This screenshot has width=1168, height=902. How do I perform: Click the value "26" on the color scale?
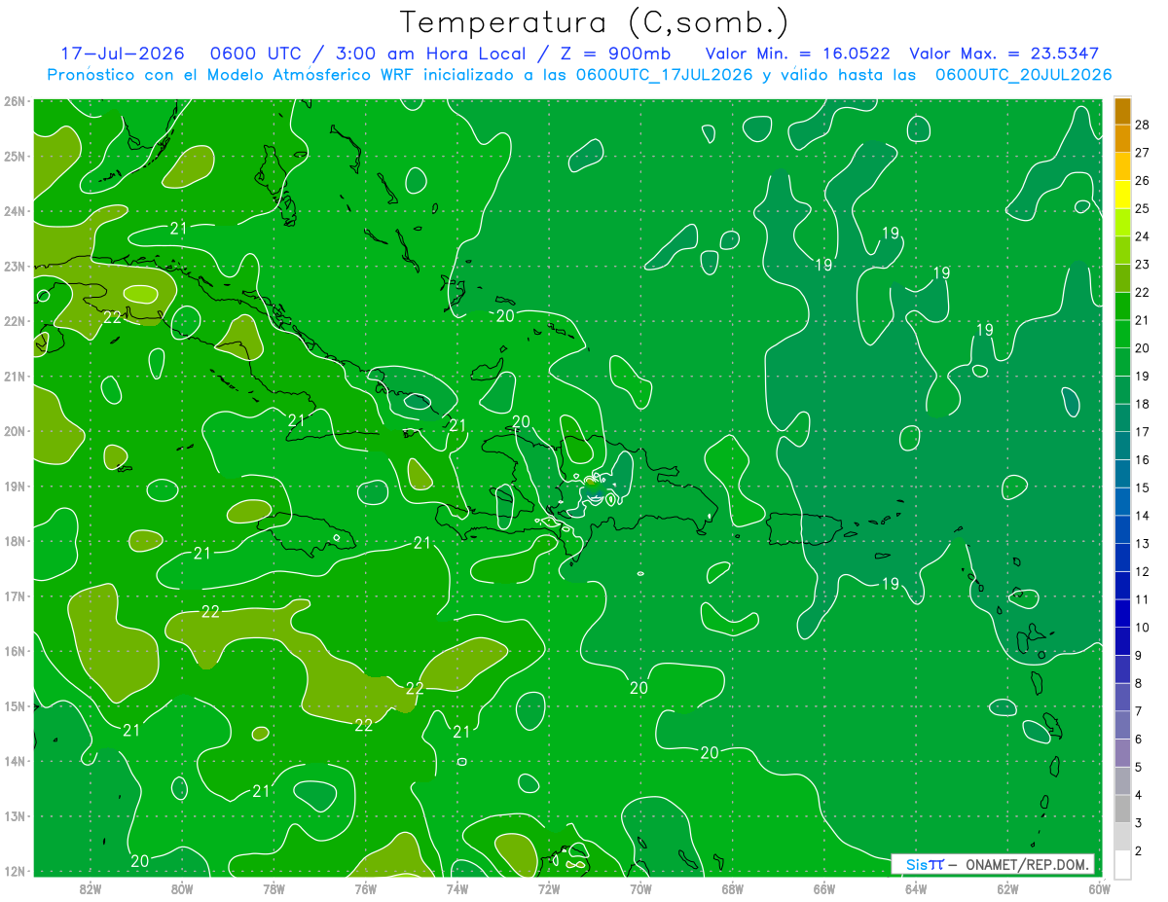tap(1142, 181)
